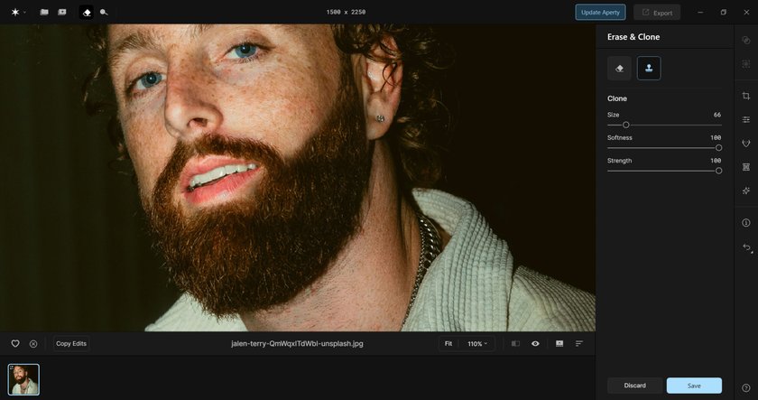Screen dimensions: 758x400
Task: Click the top circular sidebar icon
Action: [x=746, y=40]
